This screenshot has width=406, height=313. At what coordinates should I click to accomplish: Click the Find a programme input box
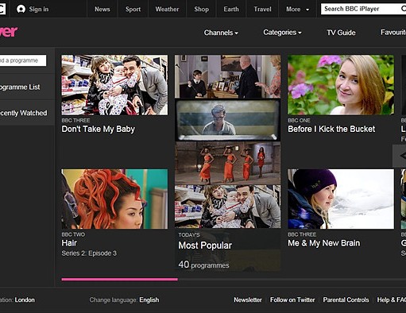coord(23,60)
